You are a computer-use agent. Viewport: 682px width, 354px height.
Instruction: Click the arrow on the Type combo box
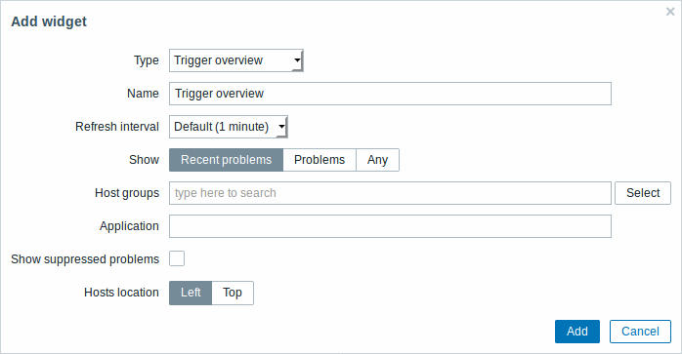[x=297, y=60]
